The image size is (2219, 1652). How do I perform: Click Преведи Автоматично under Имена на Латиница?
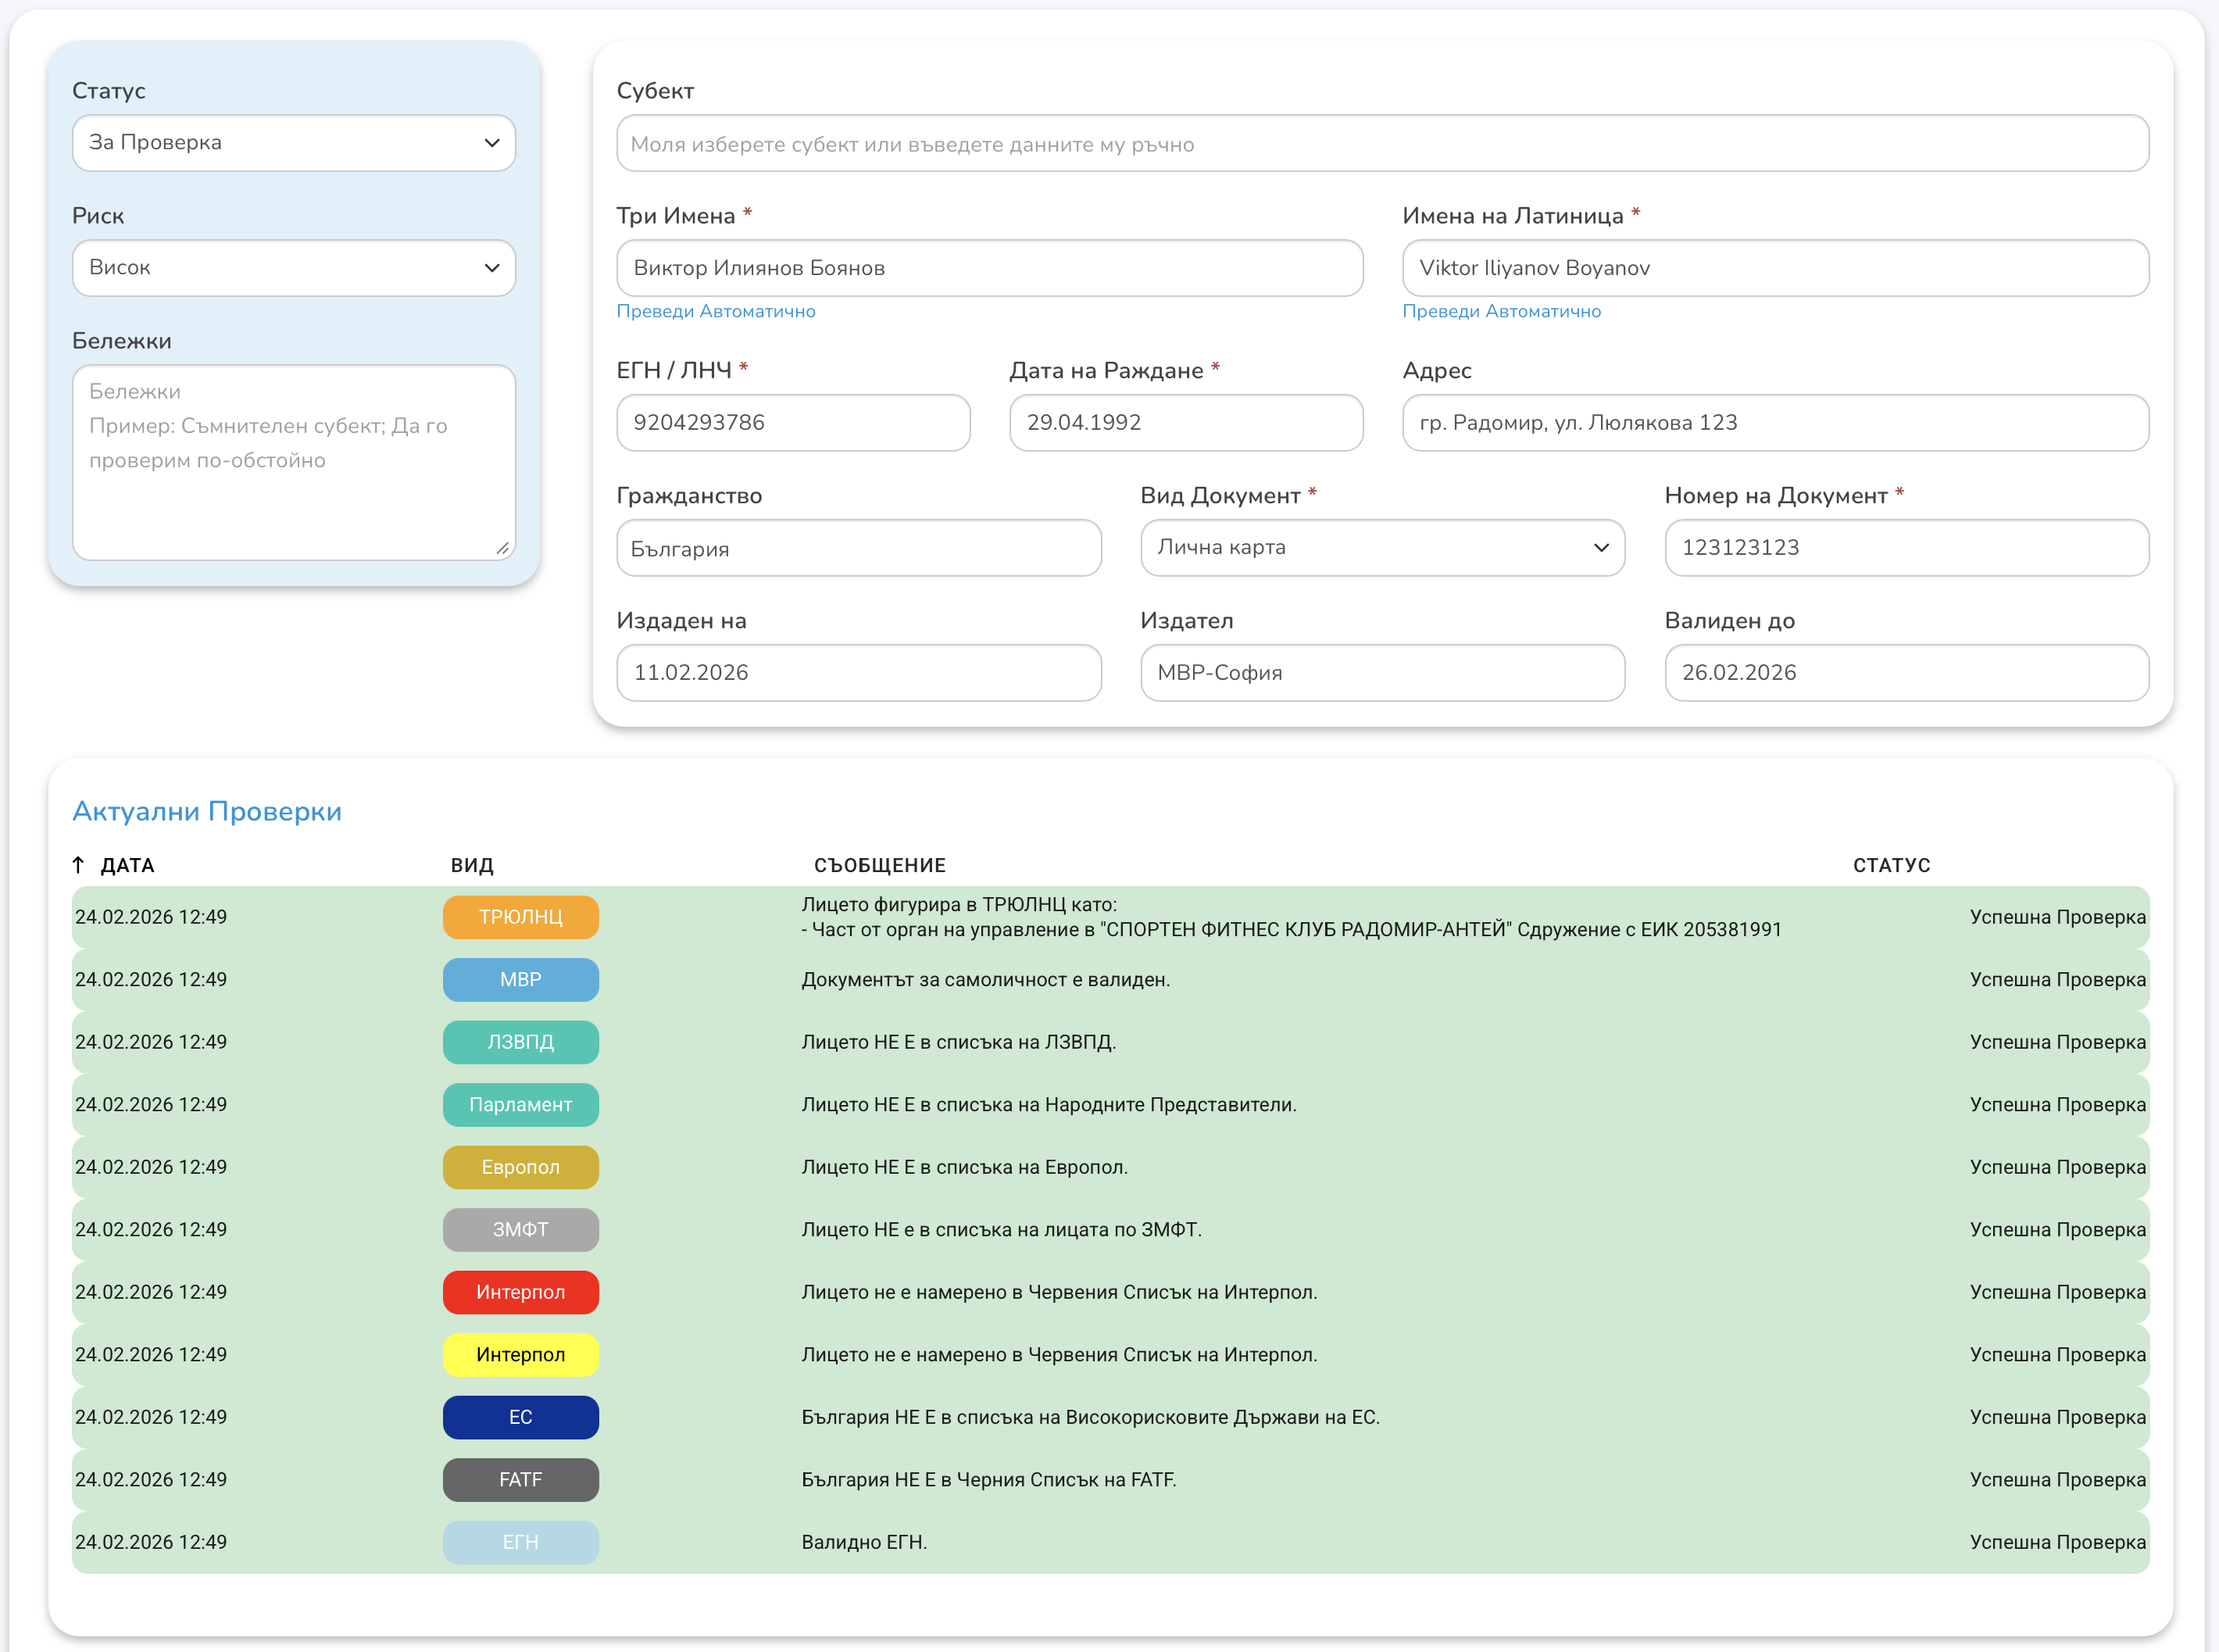pos(1501,311)
